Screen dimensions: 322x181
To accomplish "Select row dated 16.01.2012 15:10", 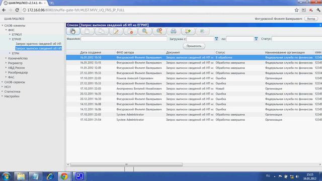I will click(194, 57).
